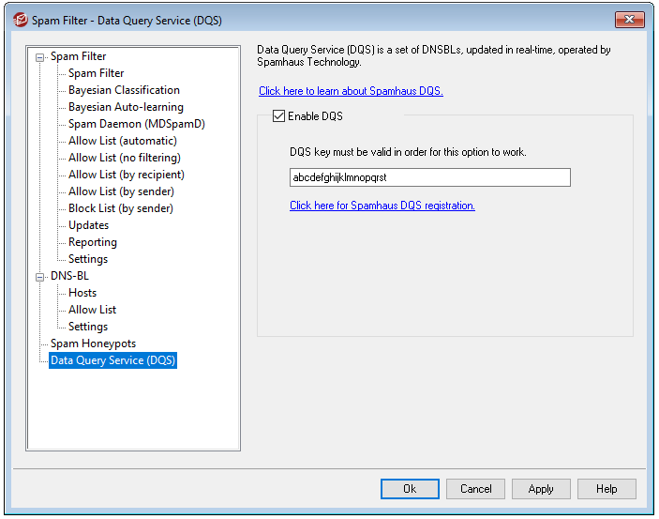Viewport: 659px width, 519px height.
Task: Select Hosts under DNS-BL
Action: pyautogui.click(x=82, y=293)
